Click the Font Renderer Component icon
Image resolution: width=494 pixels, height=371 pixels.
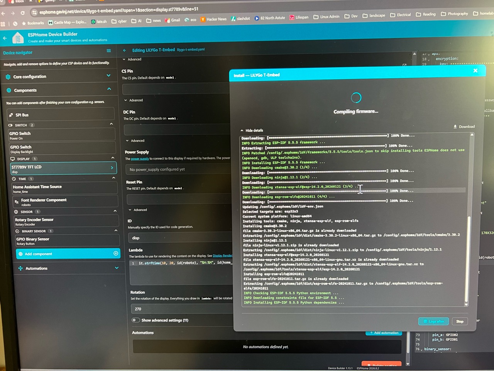click(x=17, y=202)
